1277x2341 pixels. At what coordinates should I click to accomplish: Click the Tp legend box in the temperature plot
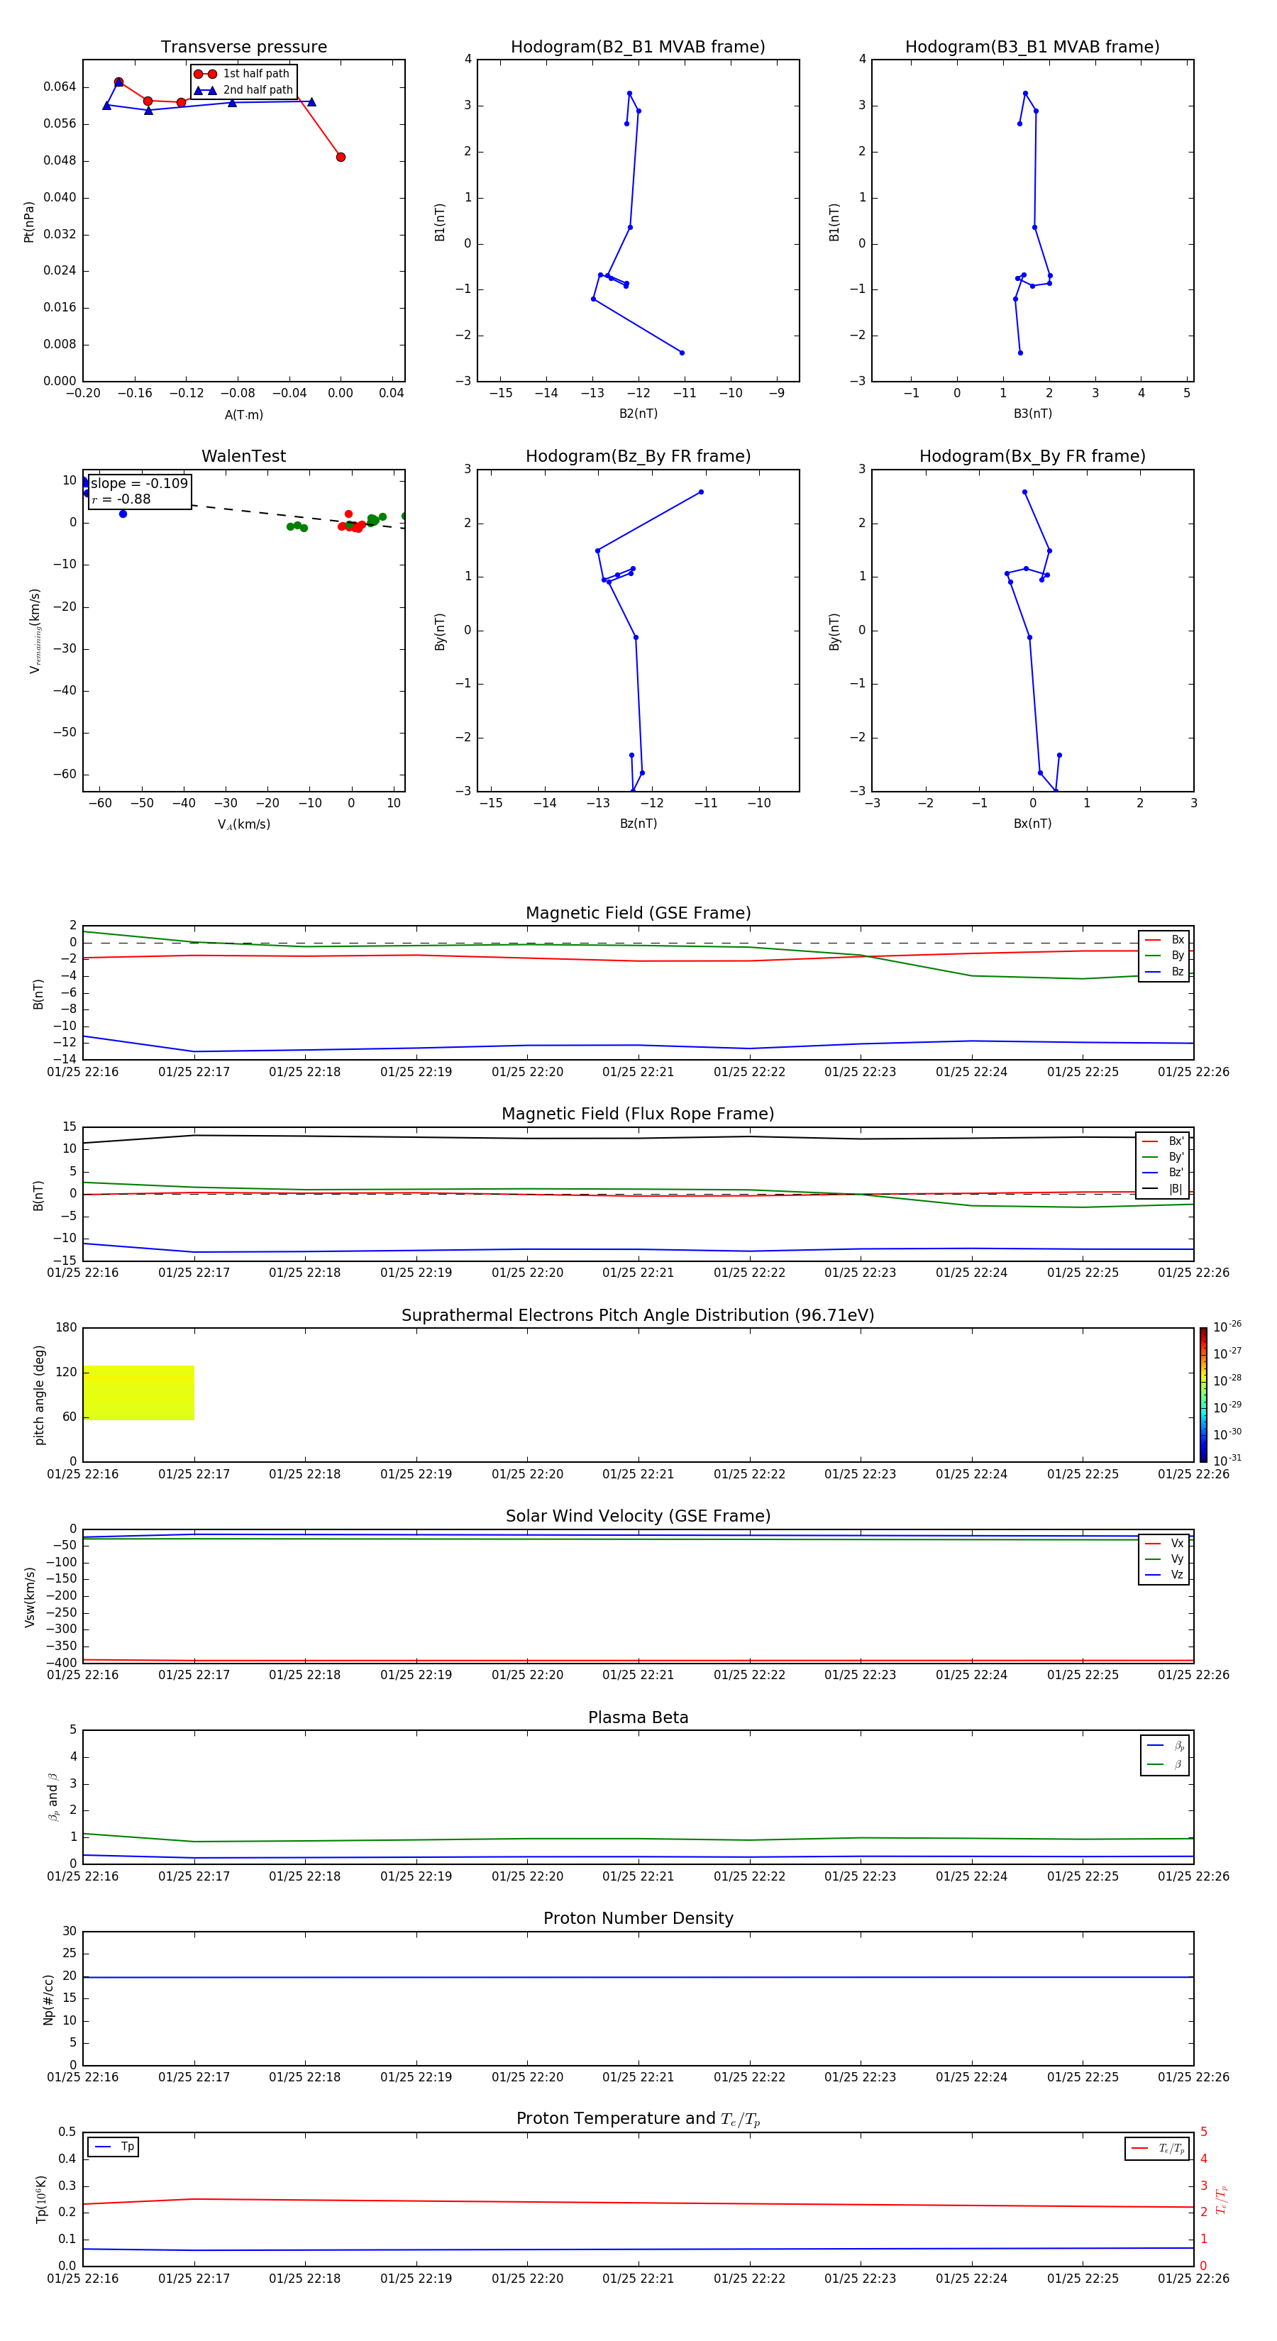(113, 2147)
